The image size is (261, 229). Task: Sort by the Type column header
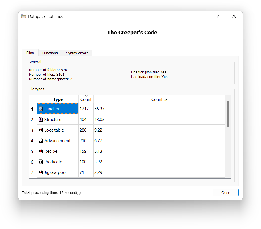(x=58, y=99)
